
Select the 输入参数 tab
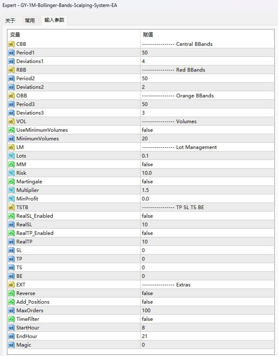54,20
